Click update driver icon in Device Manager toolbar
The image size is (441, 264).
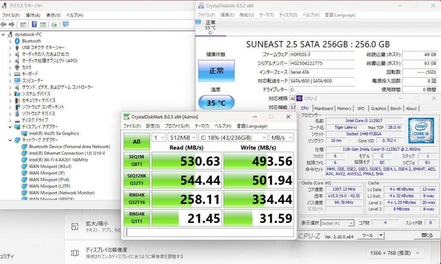[x=54, y=24]
